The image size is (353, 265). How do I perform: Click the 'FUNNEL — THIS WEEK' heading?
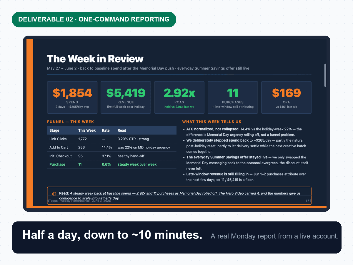(71, 122)
